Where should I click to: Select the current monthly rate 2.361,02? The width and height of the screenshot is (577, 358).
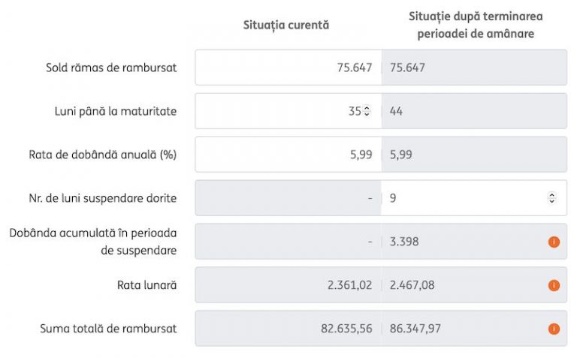[349, 285]
